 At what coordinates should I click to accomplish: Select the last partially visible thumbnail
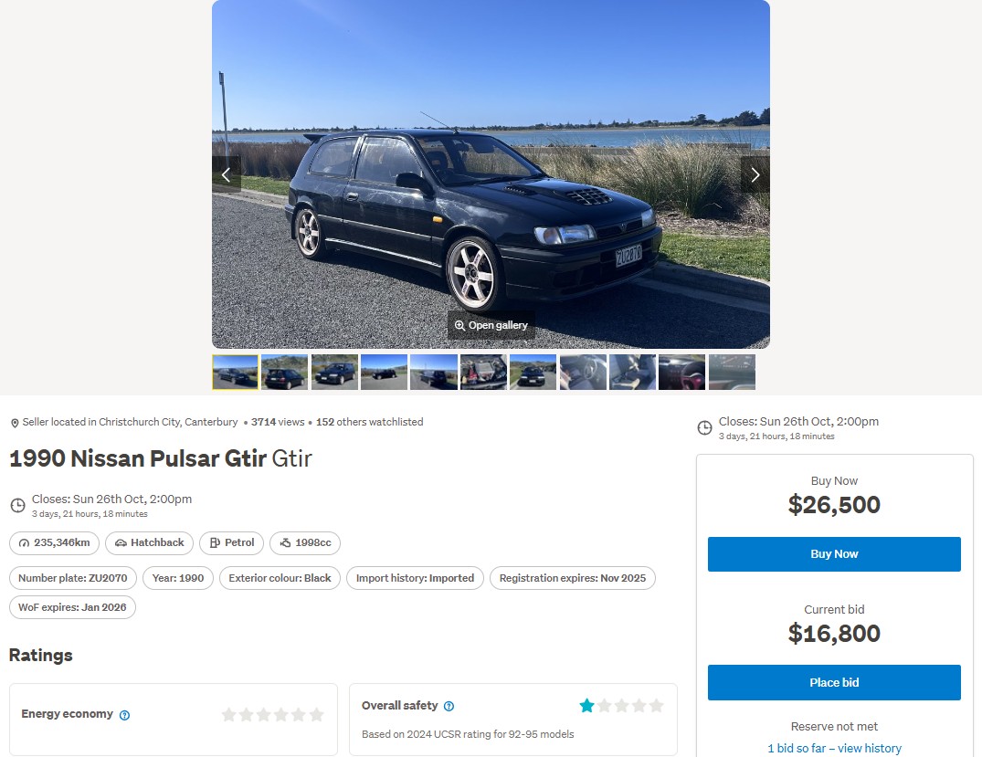732,372
